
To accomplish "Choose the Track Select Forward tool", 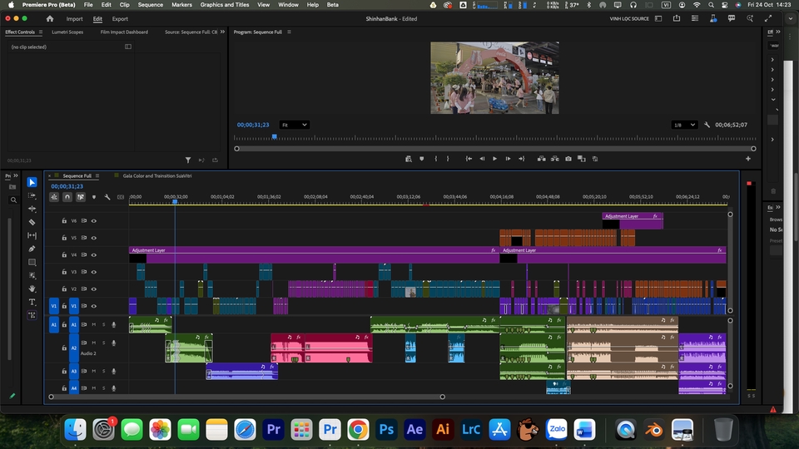I will pos(32,195).
